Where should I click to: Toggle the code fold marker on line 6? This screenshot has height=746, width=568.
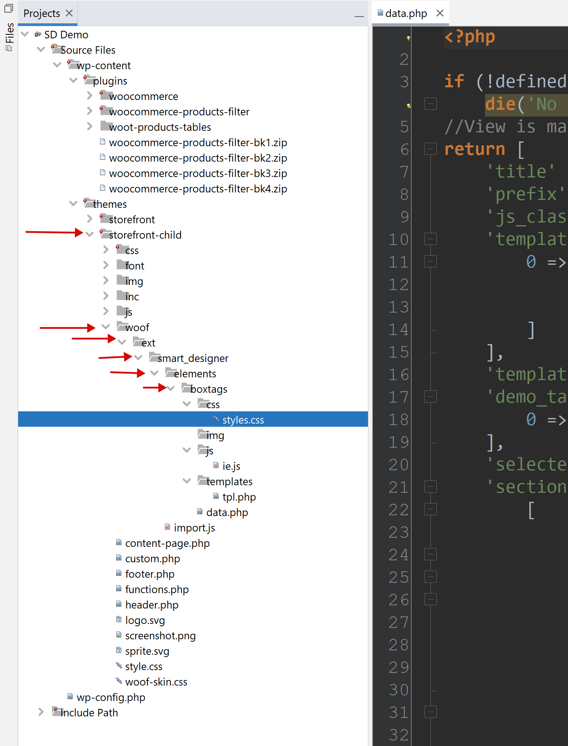430,149
